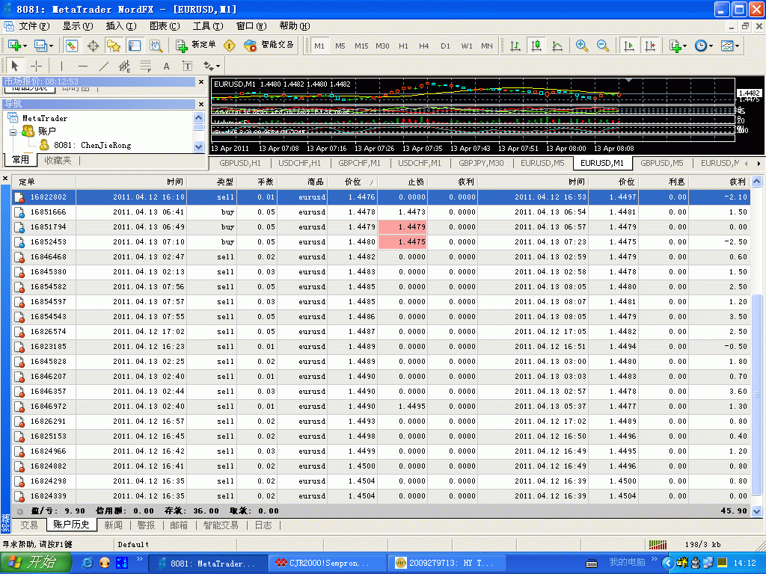This screenshot has width=766, height=574.
Task: Select the M5 timeframe button
Action: click(340, 46)
